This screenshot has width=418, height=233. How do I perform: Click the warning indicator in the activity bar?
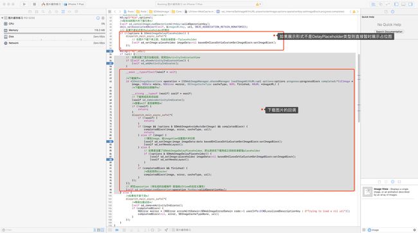(x=258, y=5)
